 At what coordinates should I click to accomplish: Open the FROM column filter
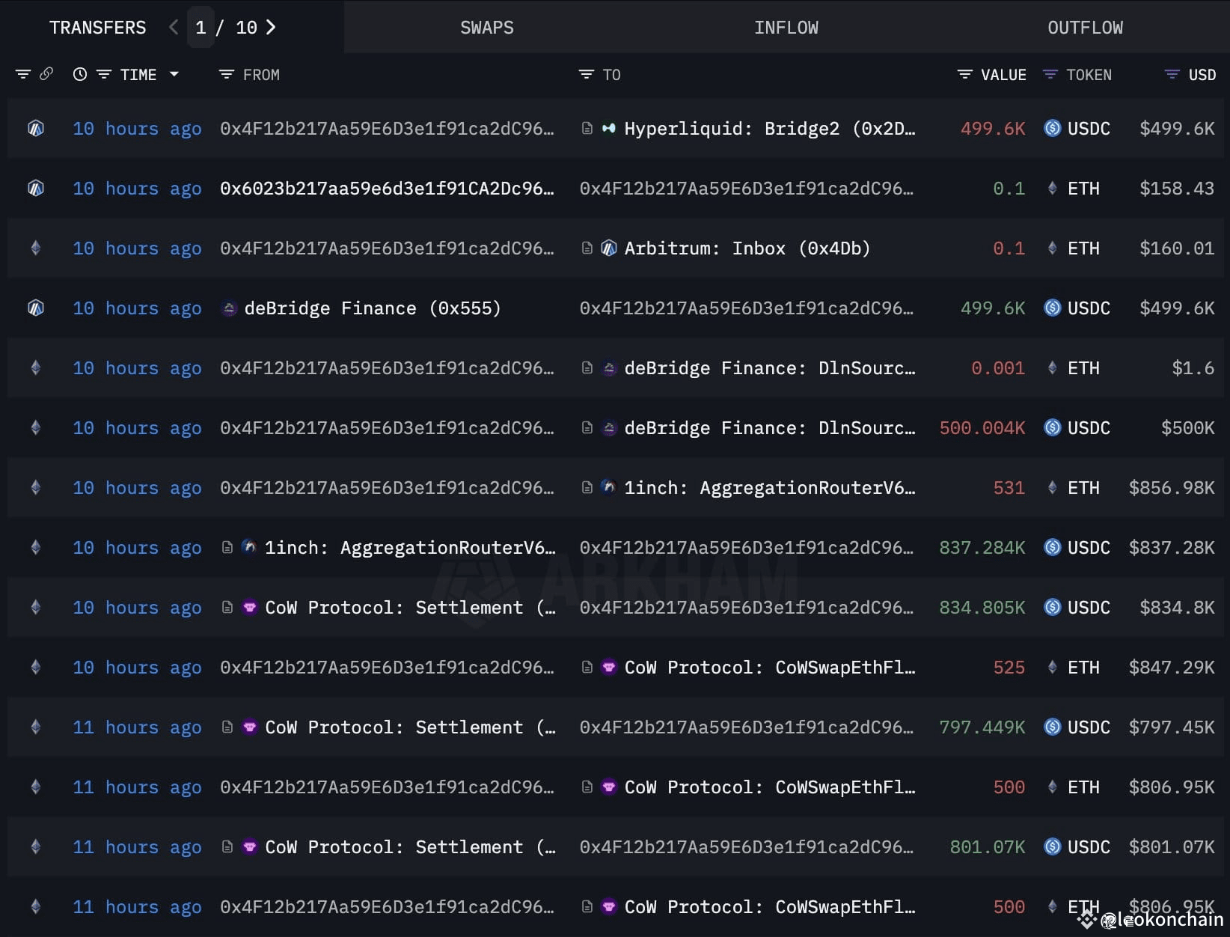(226, 74)
